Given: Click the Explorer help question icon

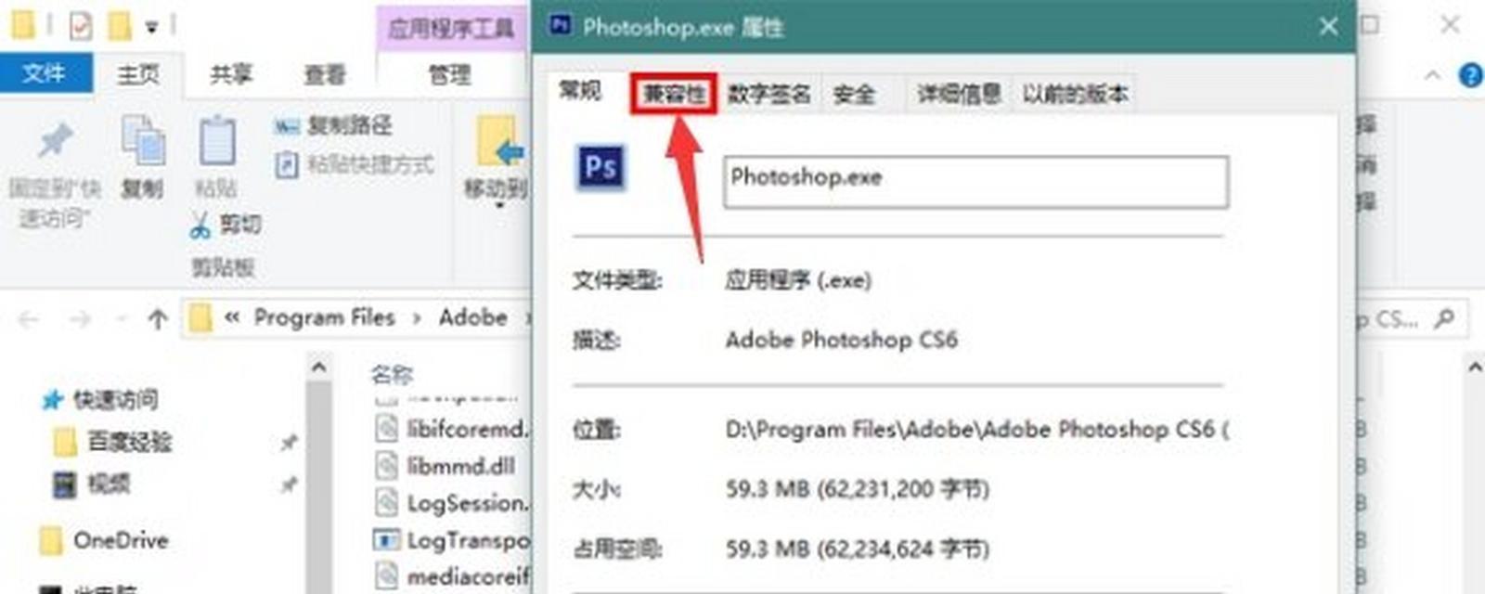Looking at the screenshot, I should coord(1470,75).
